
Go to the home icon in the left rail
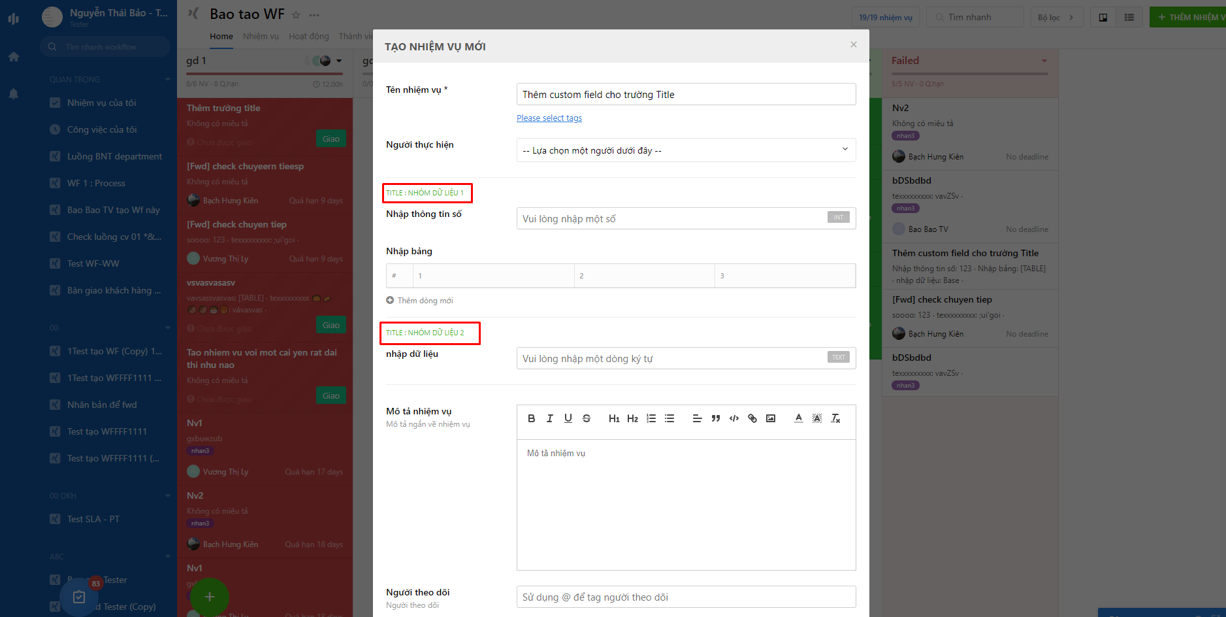click(x=14, y=57)
